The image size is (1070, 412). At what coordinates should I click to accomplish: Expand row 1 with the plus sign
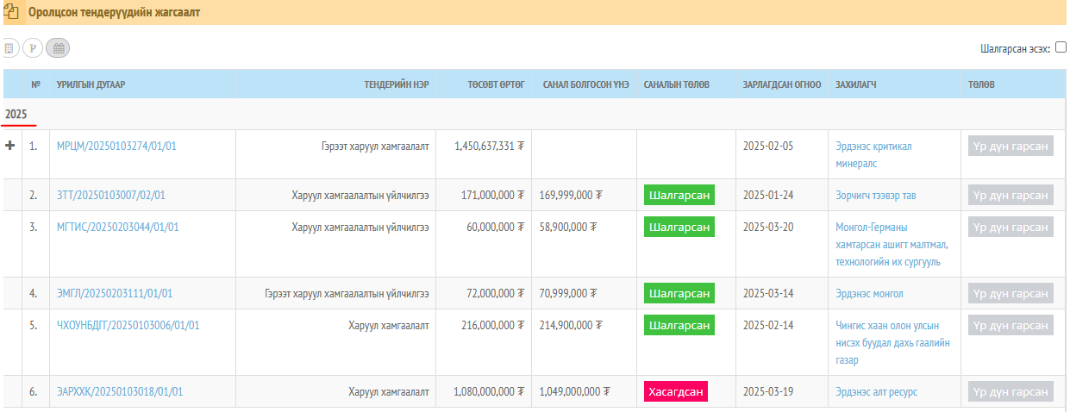coord(11,146)
